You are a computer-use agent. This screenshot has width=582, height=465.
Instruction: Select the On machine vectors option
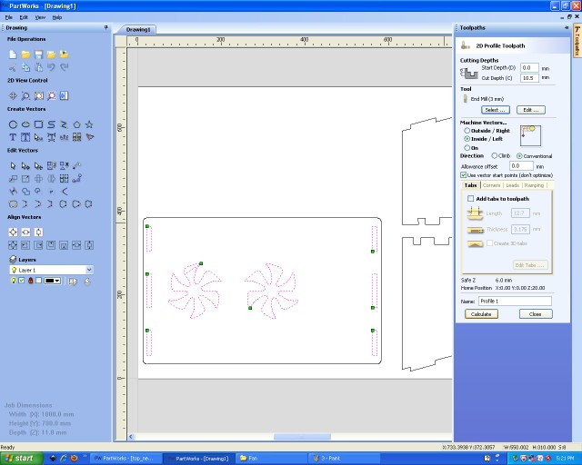tap(467, 148)
